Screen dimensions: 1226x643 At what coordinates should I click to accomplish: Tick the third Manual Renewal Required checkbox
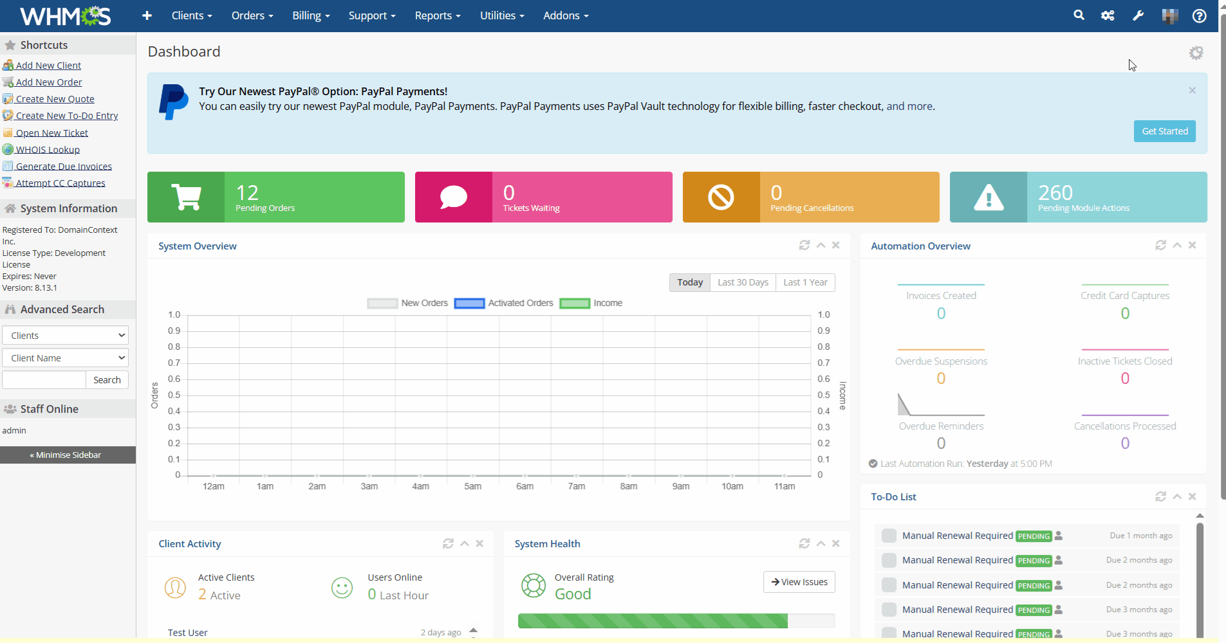(889, 585)
